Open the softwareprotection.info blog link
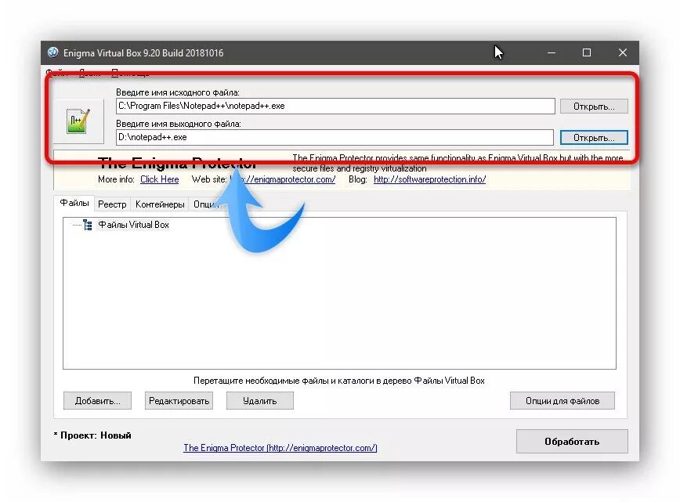Screen dimensions: 680x502 [x=430, y=179]
